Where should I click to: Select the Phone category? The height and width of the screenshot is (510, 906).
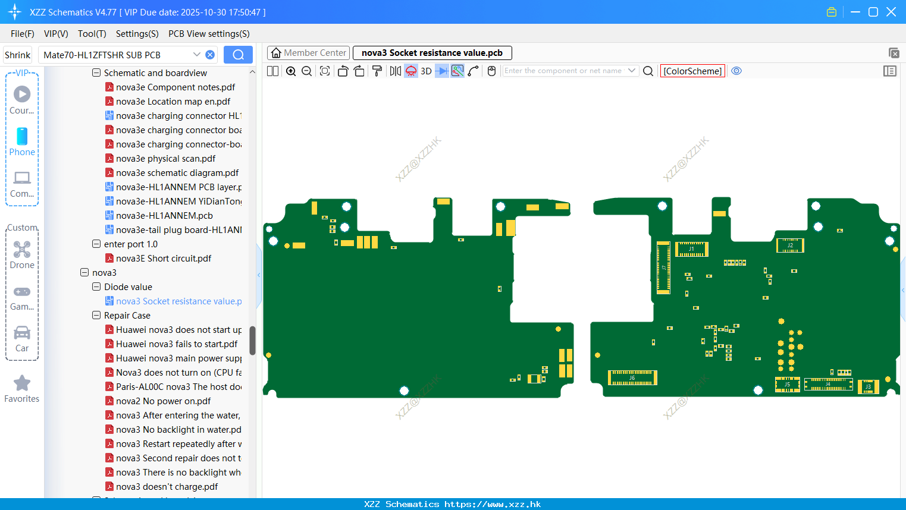click(22, 141)
